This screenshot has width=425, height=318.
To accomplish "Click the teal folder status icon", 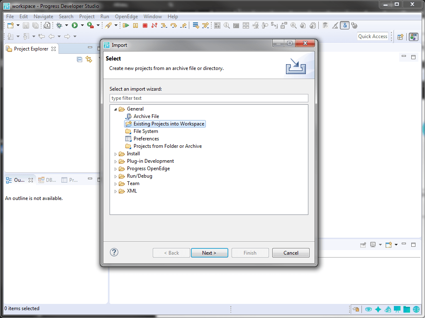I will 407,309.
